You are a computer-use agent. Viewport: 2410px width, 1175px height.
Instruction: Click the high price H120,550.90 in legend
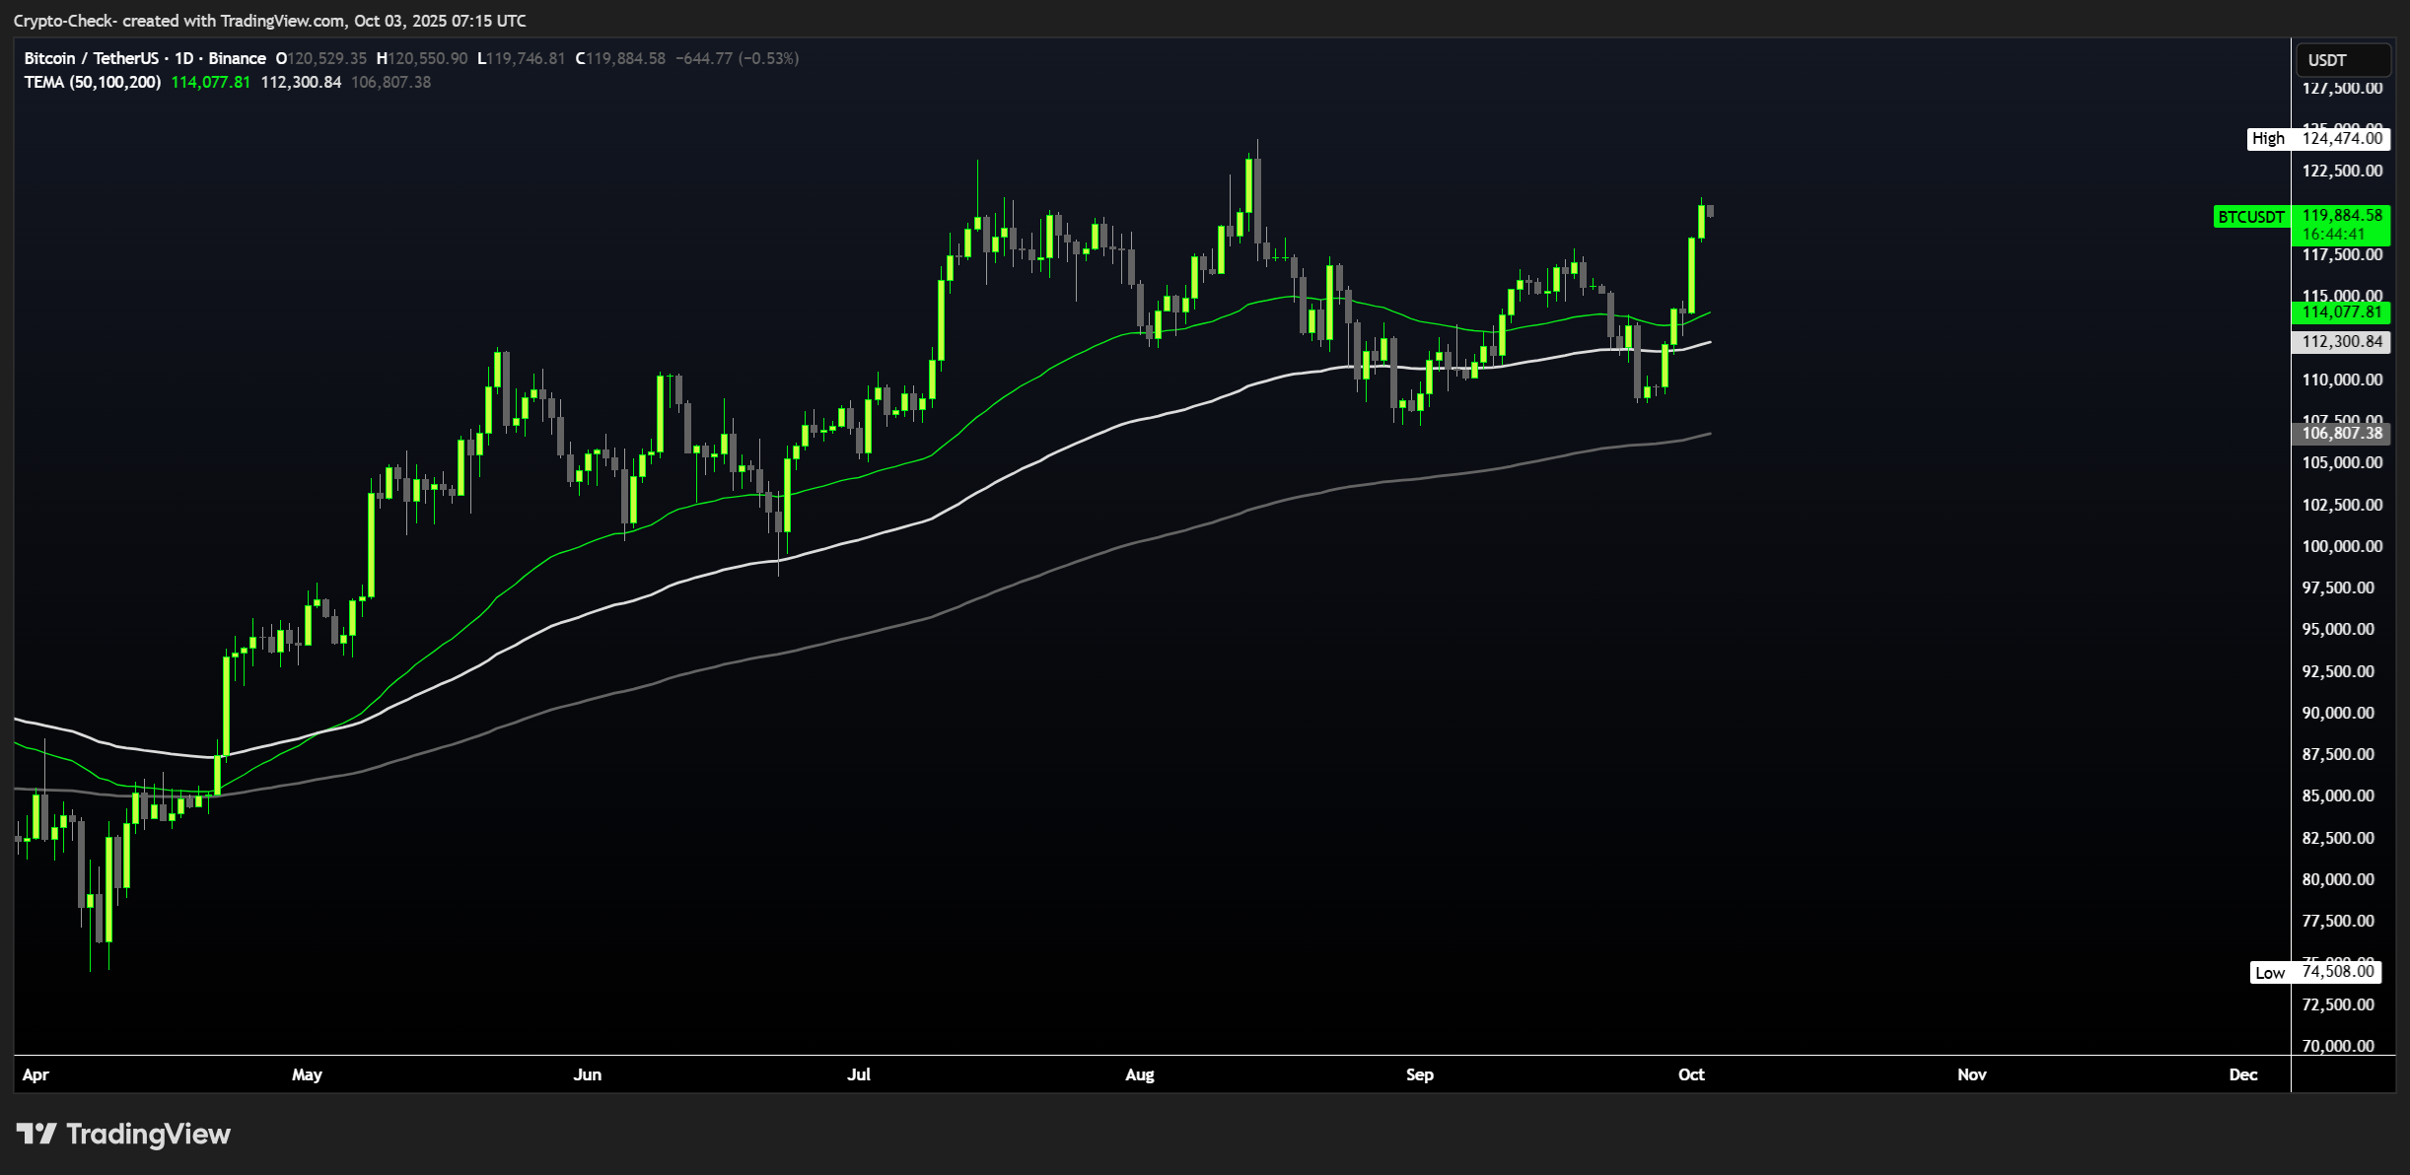pos(422,58)
